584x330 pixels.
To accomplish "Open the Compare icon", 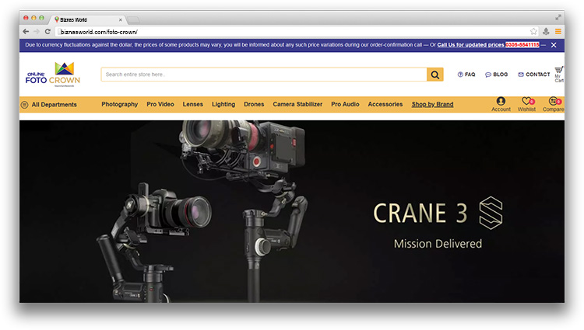I will [554, 102].
